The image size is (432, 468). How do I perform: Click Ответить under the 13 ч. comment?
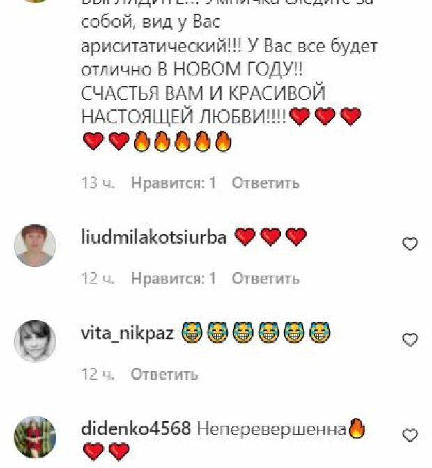pyautogui.click(x=265, y=182)
